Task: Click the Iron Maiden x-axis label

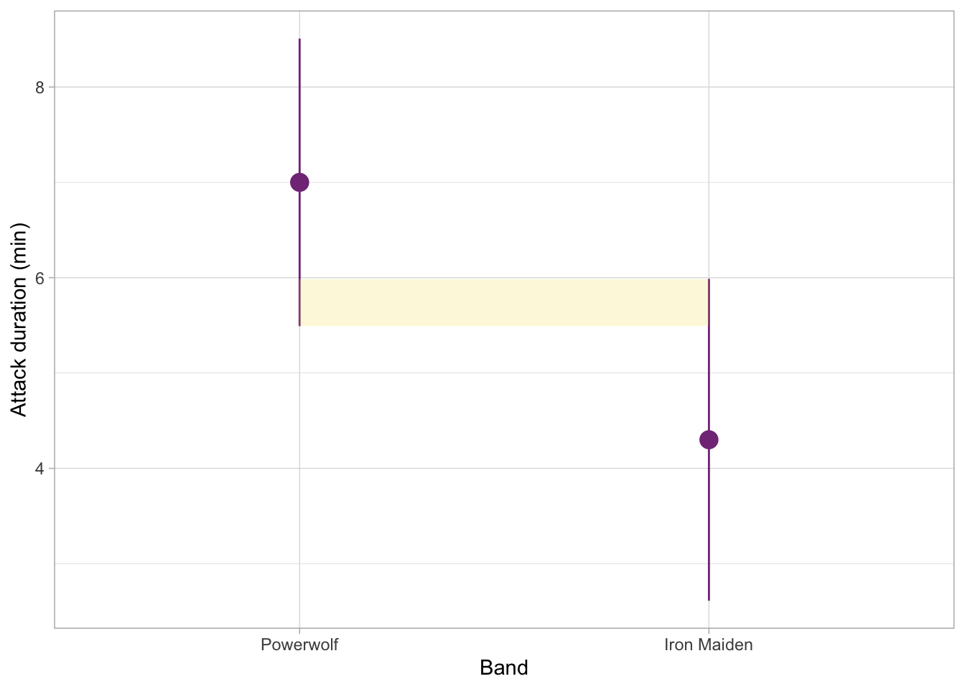Action: click(x=709, y=645)
